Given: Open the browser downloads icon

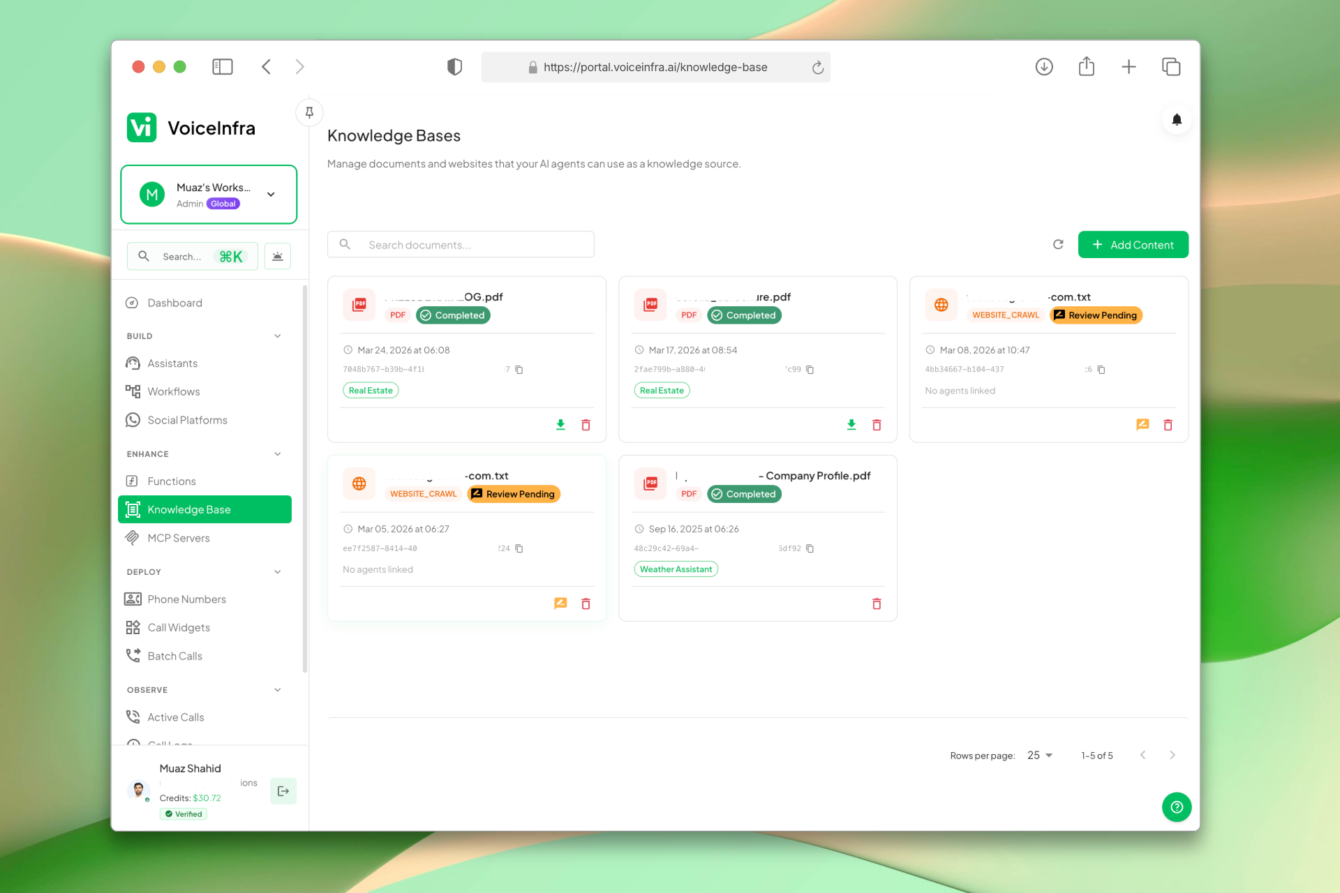Looking at the screenshot, I should (x=1044, y=67).
